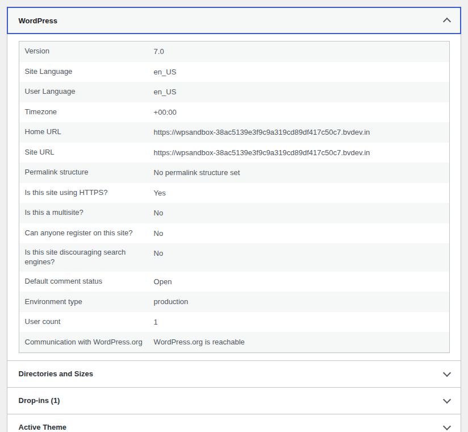Viewport: 468px width, 432px height.
Task: Click 'Communication with WordPress.org' label
Action: 83,342
